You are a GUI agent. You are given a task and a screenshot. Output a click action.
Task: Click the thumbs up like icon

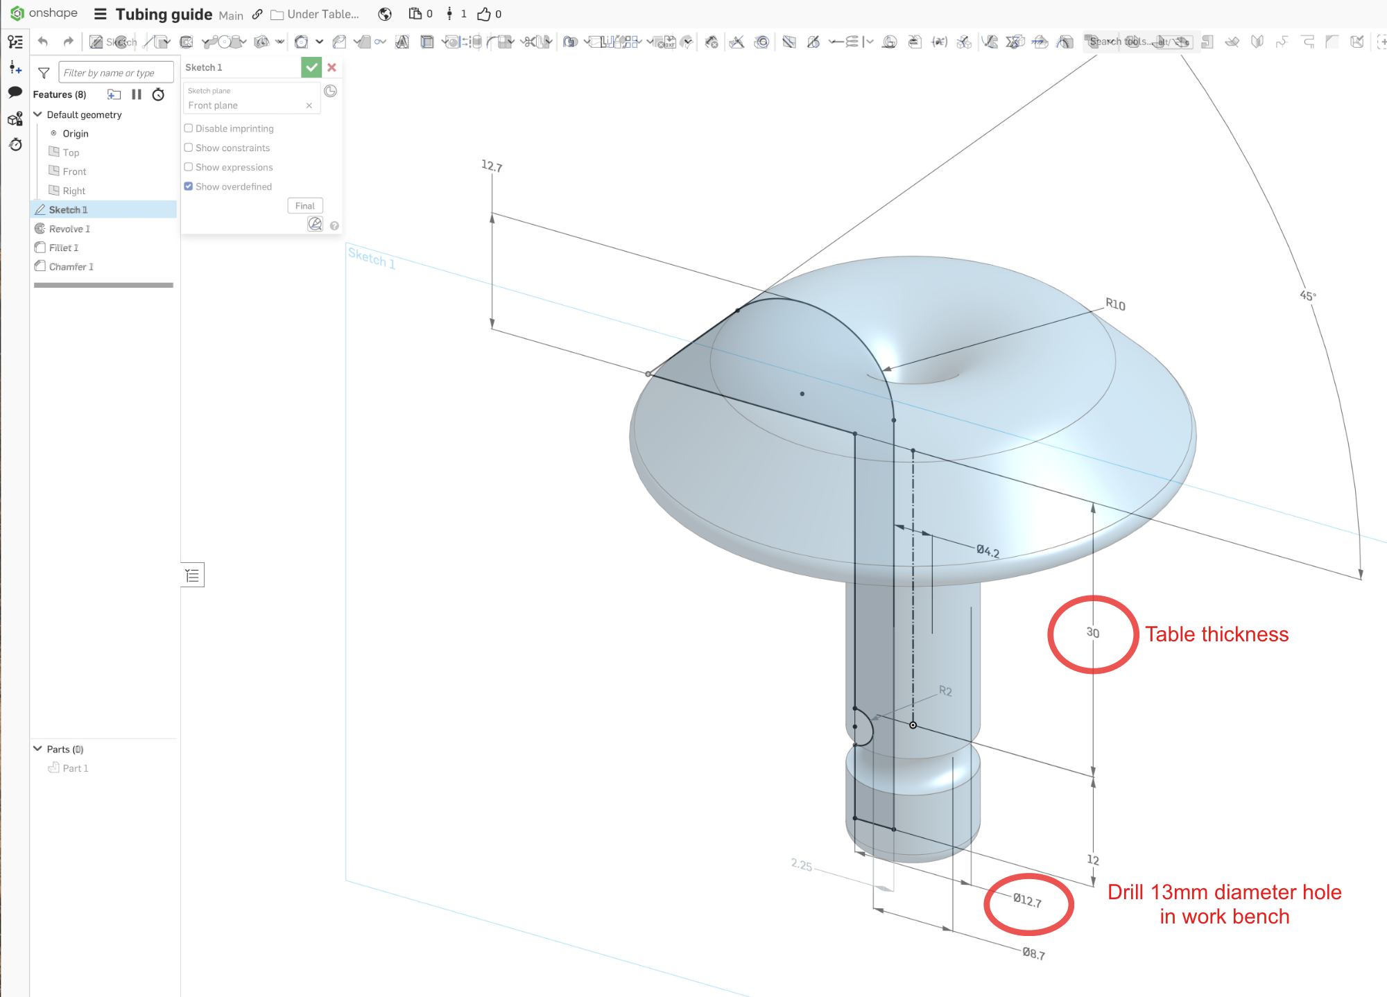coord(484,14)
